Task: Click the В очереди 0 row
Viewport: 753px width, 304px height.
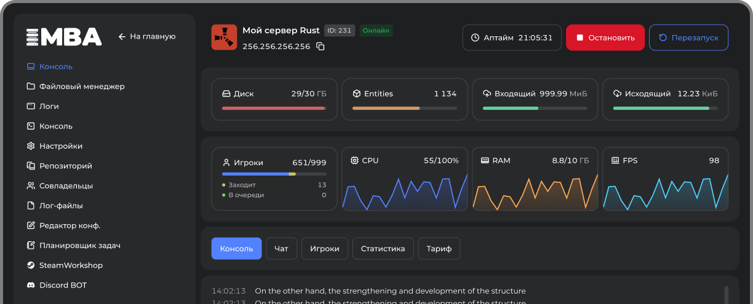Action: point(274,195)
